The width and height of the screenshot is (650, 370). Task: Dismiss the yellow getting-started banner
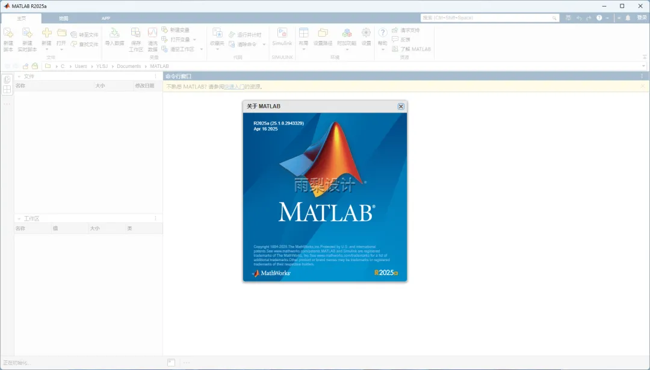coord(643,86)
